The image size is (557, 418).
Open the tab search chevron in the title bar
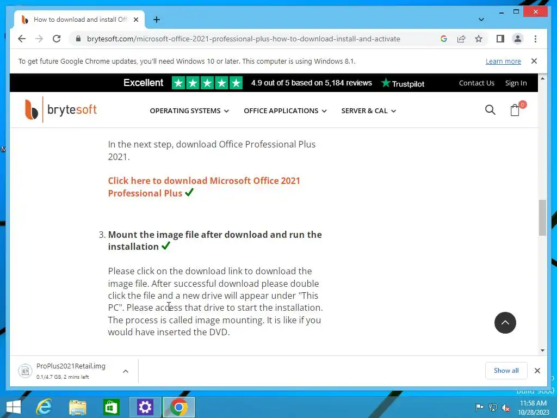click(481, 20)
